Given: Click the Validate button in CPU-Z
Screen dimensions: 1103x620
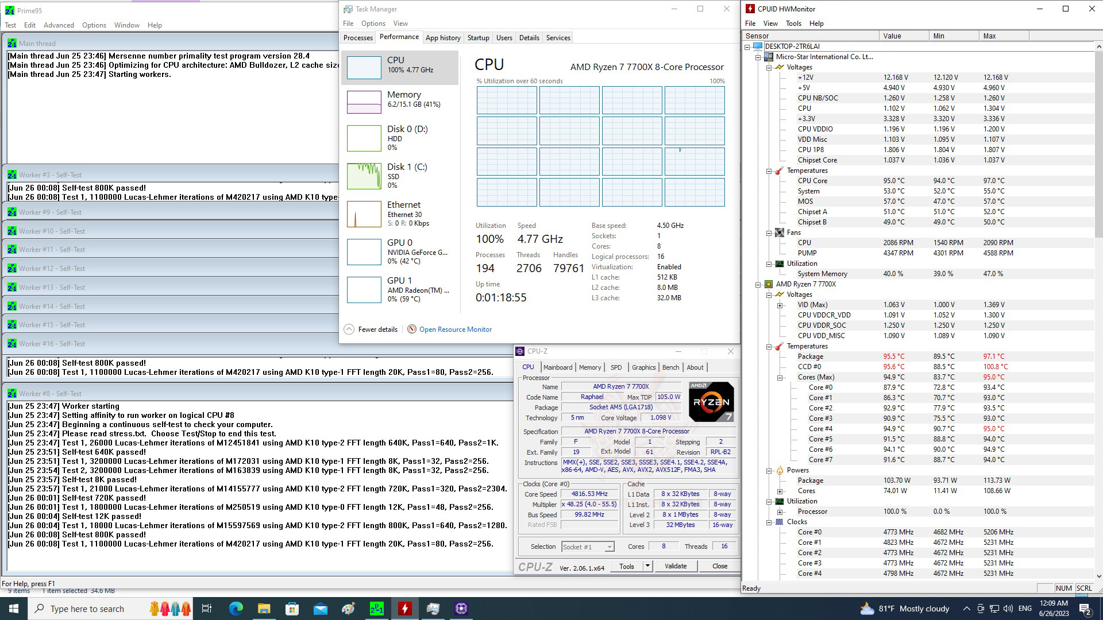Looking at the screenshot, I should (x=675, y=566).
